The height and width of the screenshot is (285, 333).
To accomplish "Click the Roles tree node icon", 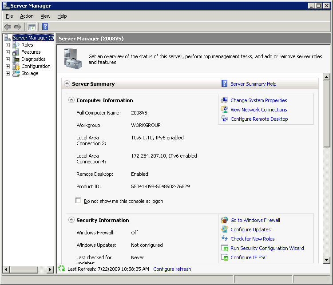I will tap(16, 45).
